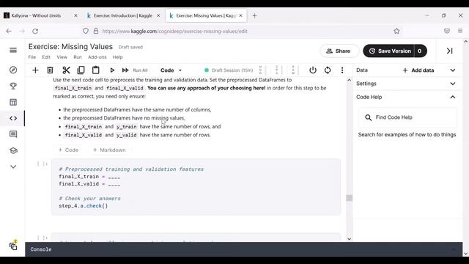Cut the cell with scissors icon
The width and height of the screenshot is (469, 264).
pos(66,70)
